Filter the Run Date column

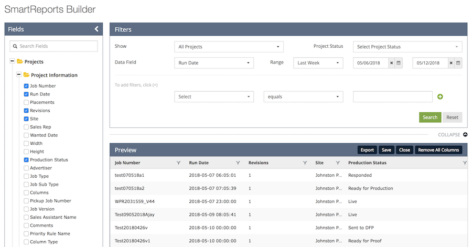click(x=238, y=163)
